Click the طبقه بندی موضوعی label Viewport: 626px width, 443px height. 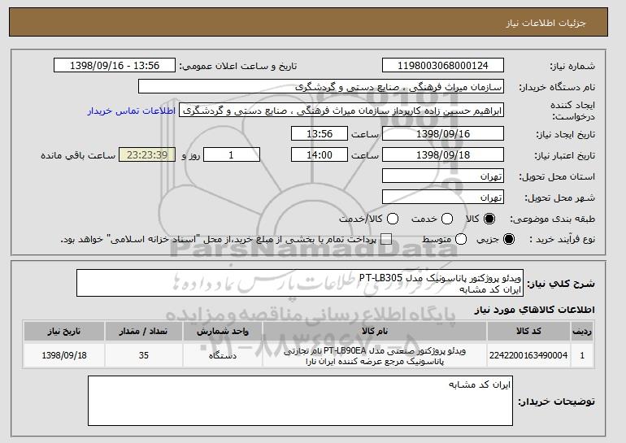coord(552,219)
